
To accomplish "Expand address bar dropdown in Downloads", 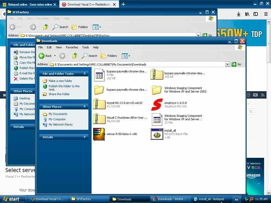I will pos(227,64).
